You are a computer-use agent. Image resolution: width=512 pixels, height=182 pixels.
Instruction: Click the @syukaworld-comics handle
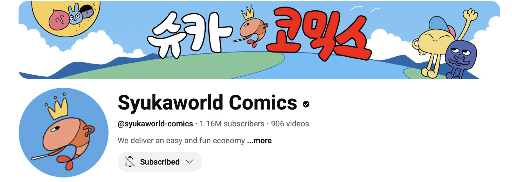155,124
